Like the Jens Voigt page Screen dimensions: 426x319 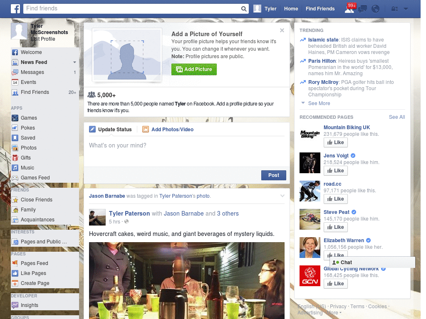click(336, 171)
